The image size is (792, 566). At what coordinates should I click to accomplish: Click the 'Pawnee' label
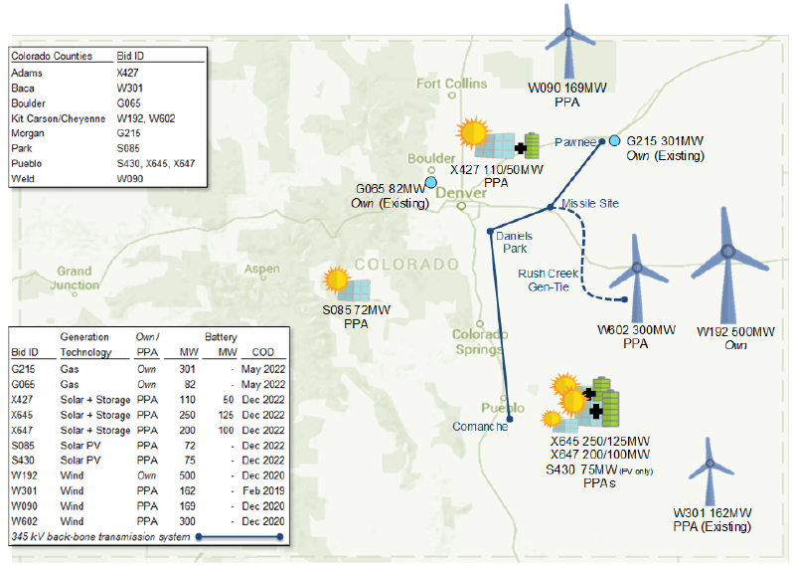tap(575, 142)
